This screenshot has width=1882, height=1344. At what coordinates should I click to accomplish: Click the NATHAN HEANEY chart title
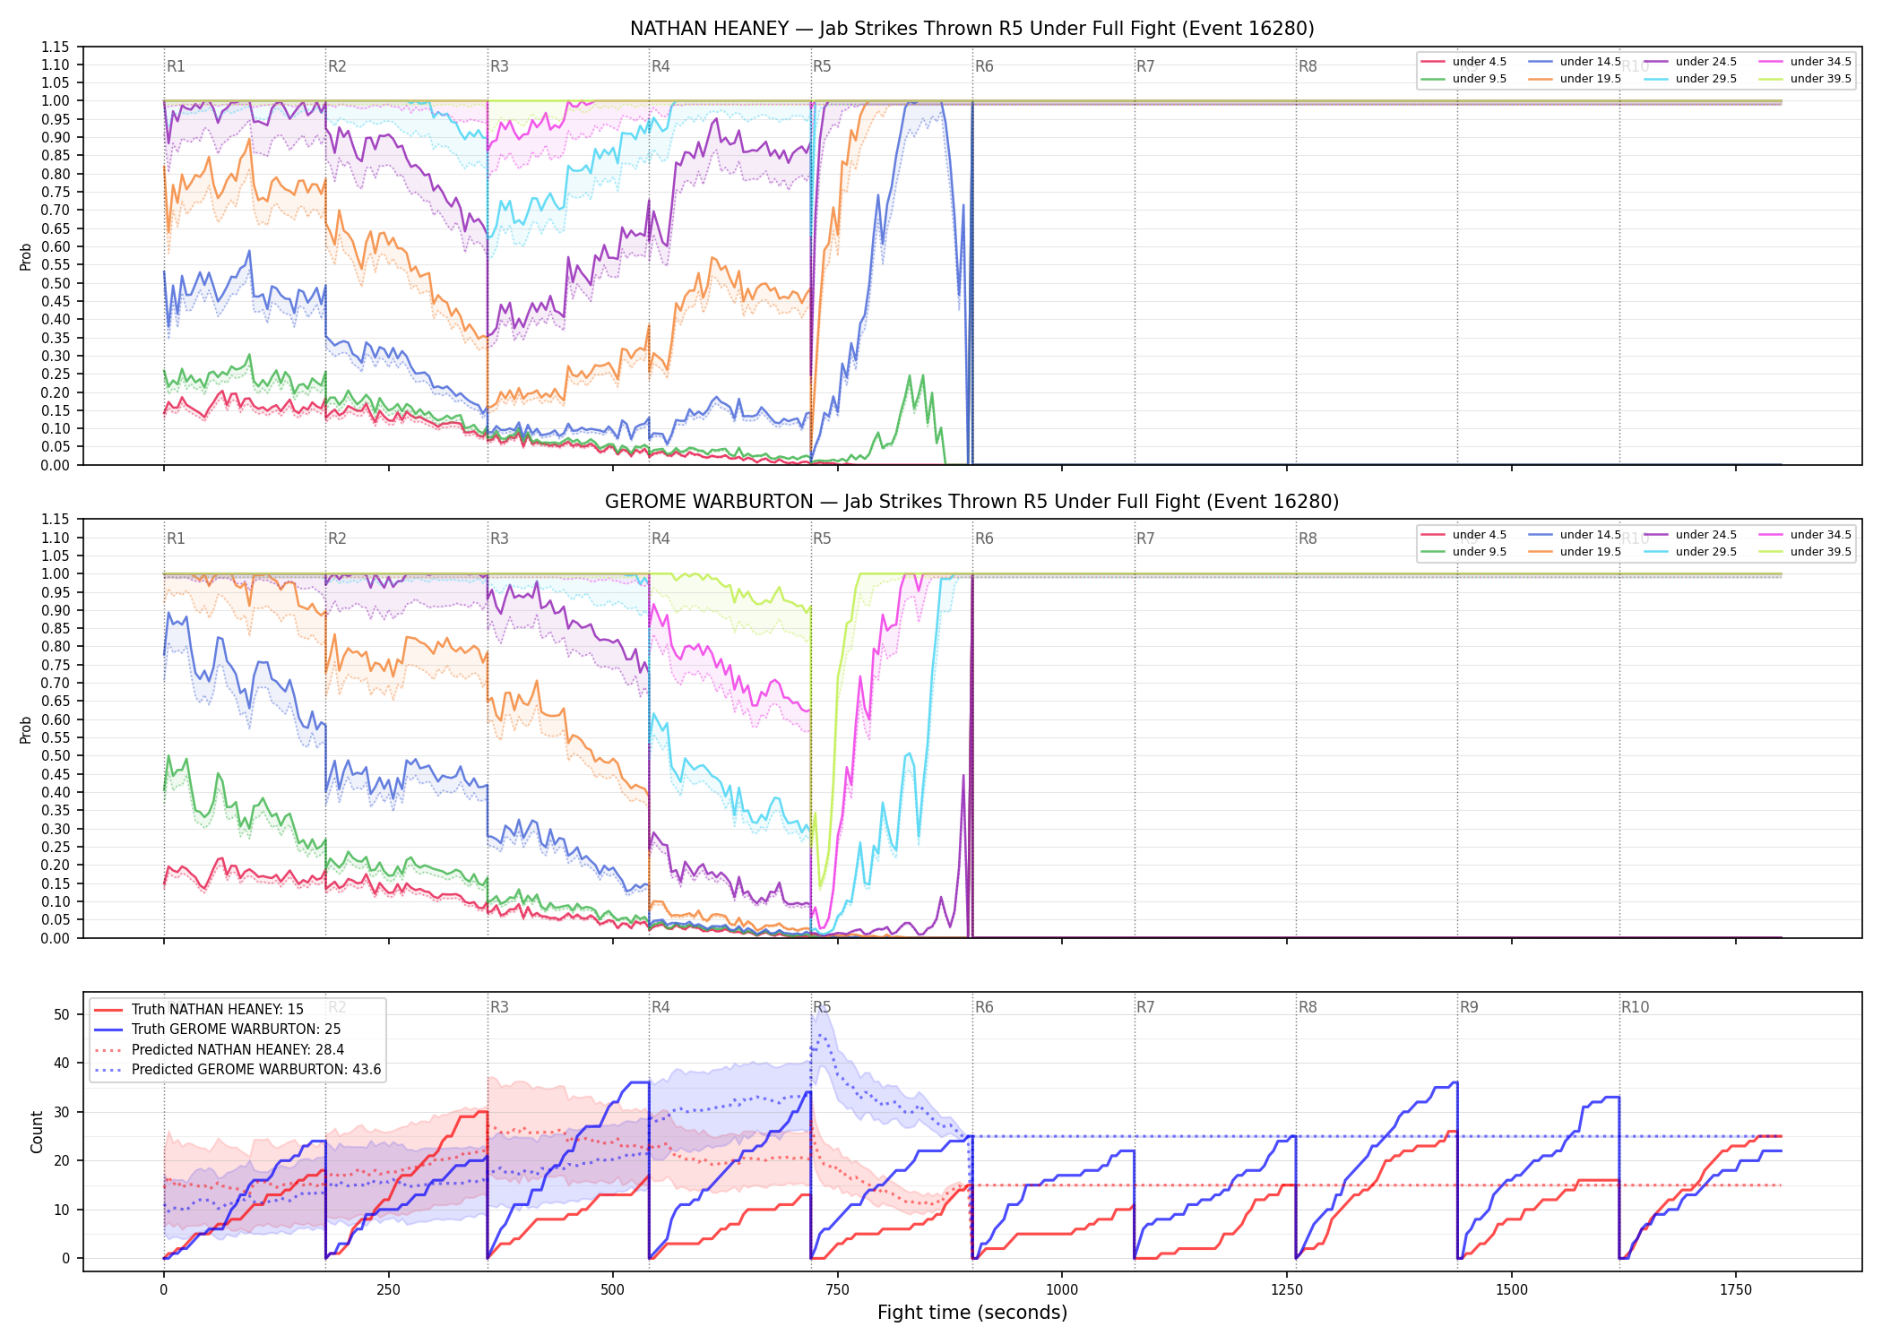pyautogui.click(x=972, y=29)
